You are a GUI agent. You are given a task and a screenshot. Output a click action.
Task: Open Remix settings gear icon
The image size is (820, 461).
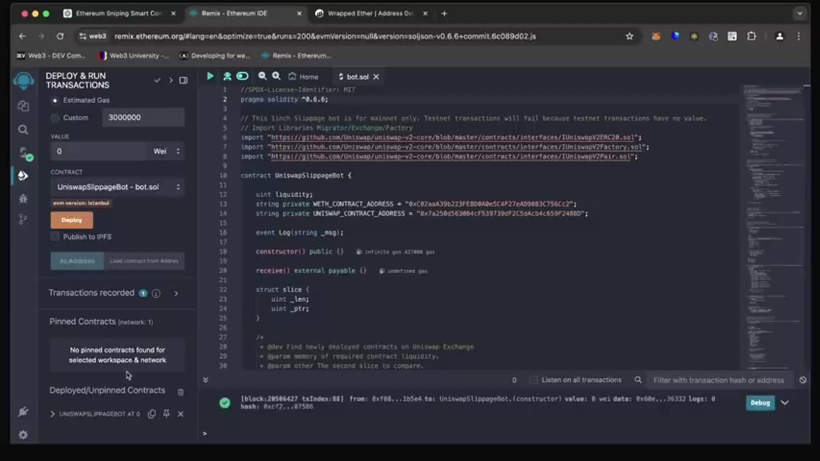(x=23, y=435)
